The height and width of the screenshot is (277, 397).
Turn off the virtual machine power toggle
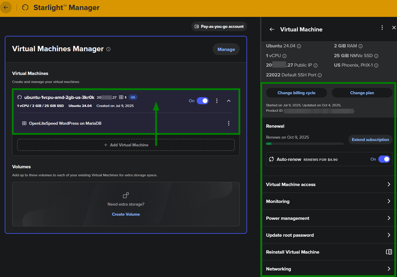click(203, 101)
